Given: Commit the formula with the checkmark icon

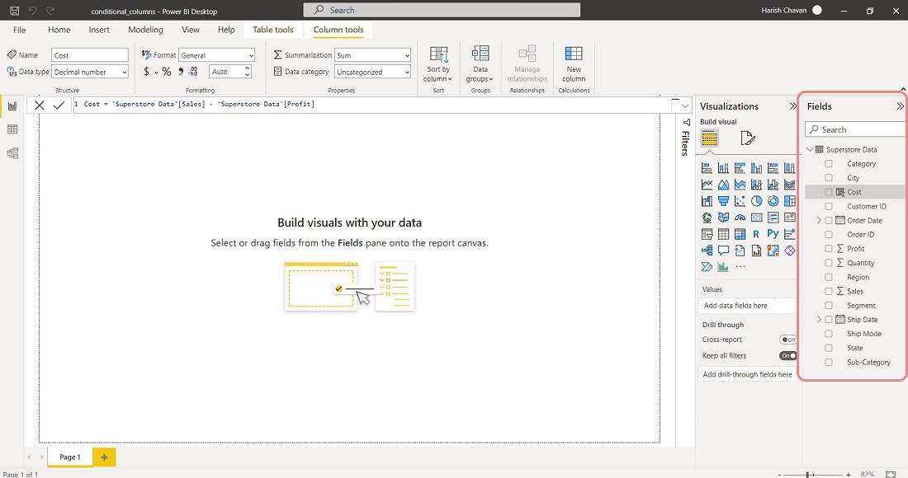Looking at the screenshot, I should coord(59,105).
